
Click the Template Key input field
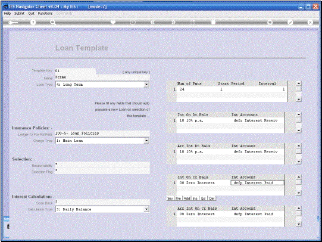pyautogui.click(x=75, y=71)
